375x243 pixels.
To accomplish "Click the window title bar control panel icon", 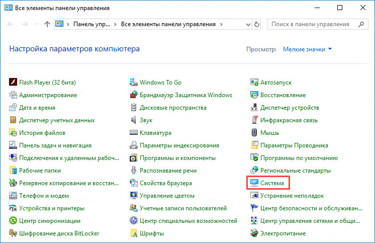I will (9, 8).
